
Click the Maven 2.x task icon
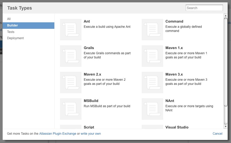click(71, 83)
